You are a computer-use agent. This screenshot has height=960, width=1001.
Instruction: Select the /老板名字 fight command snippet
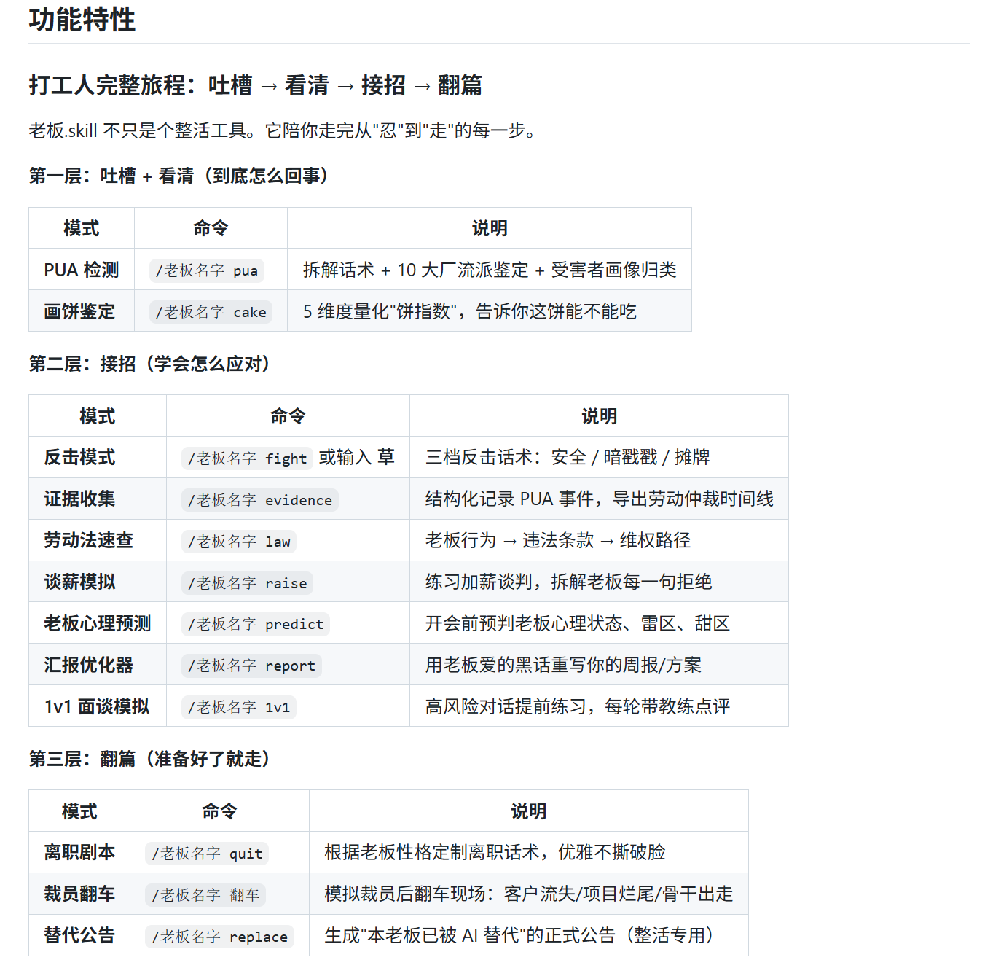pos(246,458)
